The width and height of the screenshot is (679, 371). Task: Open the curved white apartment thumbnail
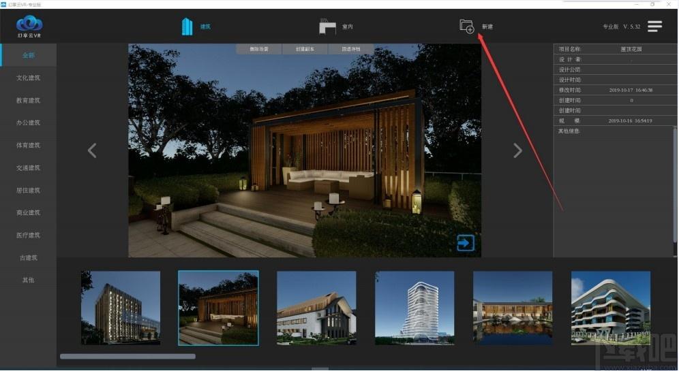pos(611,308)
